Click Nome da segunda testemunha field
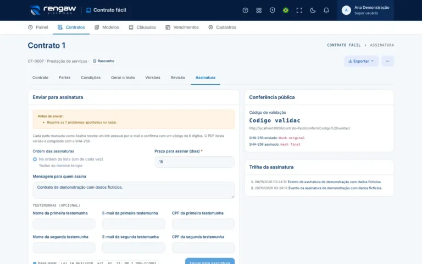Screen dimensions: 422x264 click(64, 248)
